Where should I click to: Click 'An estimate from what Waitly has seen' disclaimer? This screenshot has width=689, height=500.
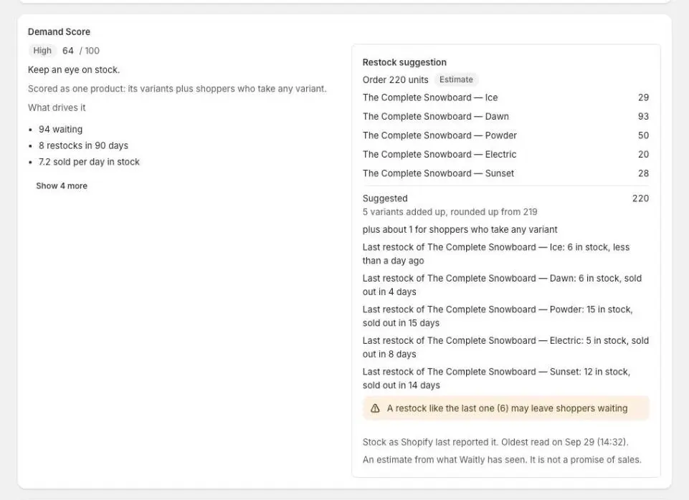click(x=502, y=460)
